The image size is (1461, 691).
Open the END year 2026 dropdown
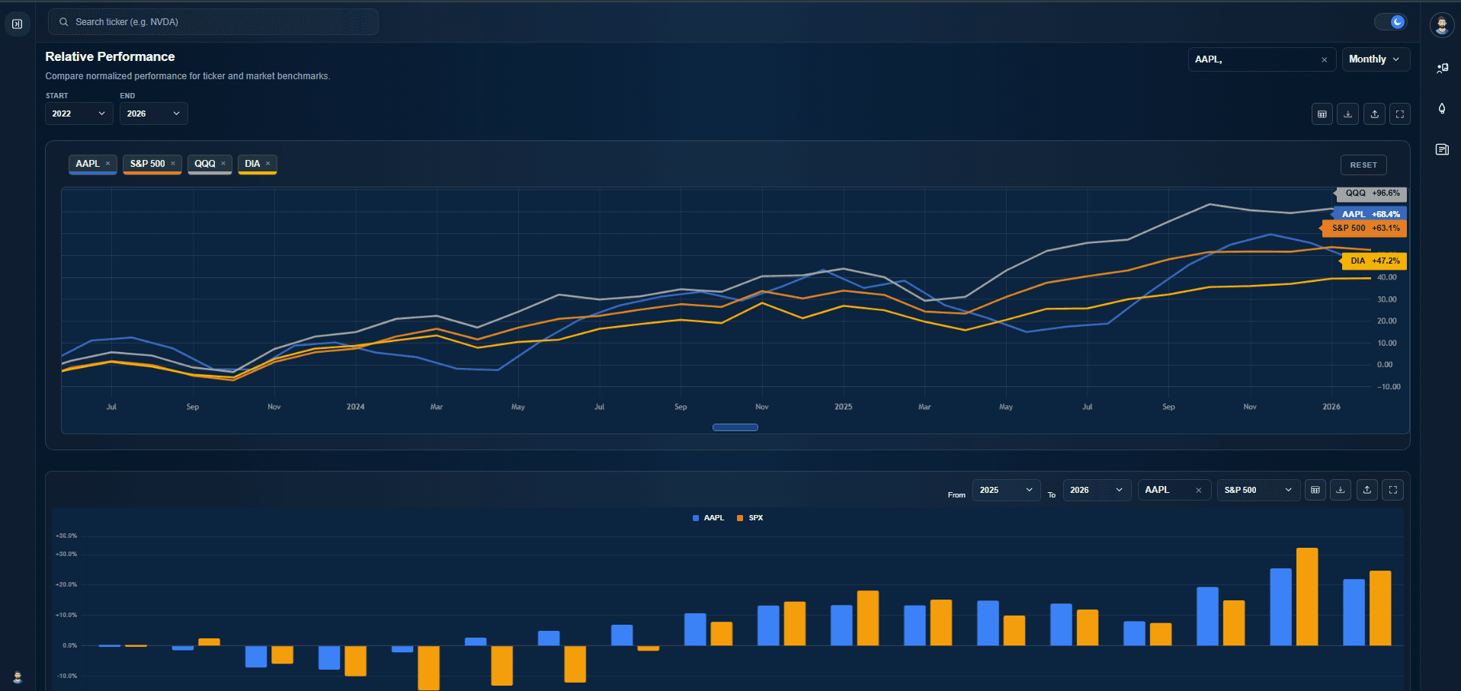pyautogui.click(x=154, y=114)
